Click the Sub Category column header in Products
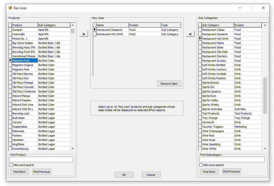 [x=54, y=25]
